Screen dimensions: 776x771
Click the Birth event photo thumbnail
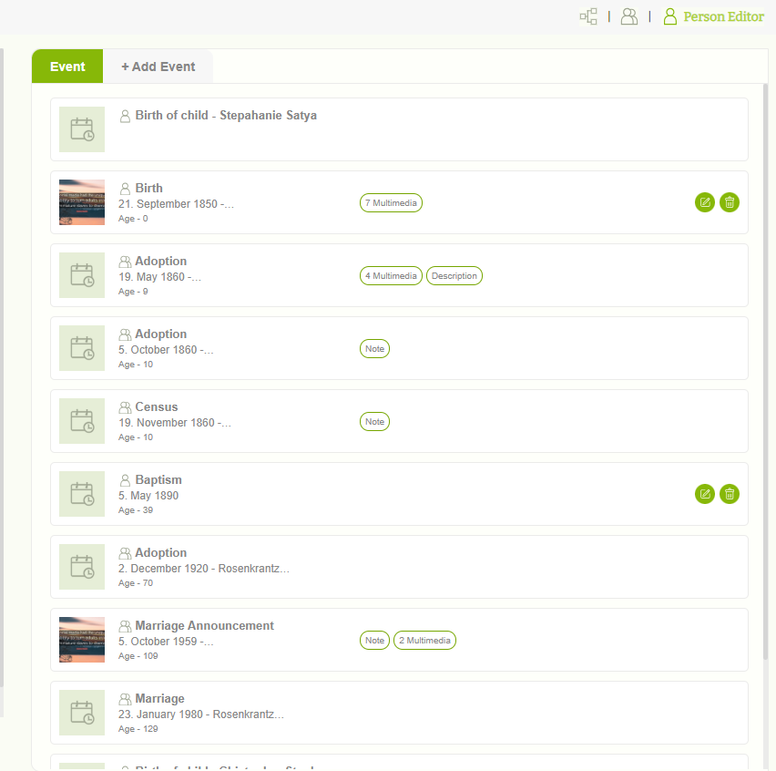tap(81, 202)
